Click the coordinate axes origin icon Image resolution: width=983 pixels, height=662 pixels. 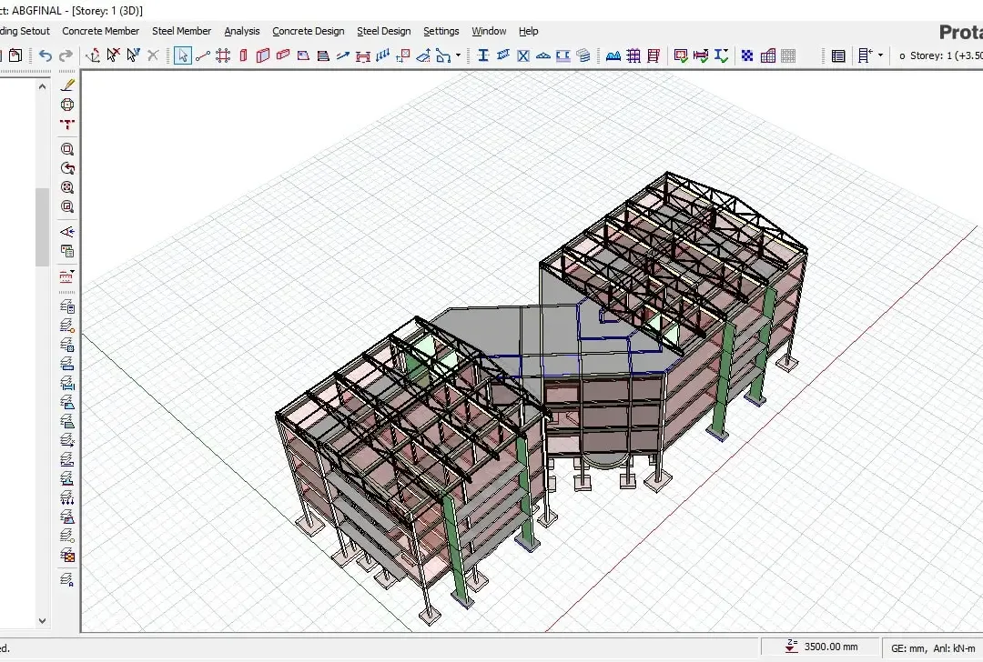(x=93, y=55)
